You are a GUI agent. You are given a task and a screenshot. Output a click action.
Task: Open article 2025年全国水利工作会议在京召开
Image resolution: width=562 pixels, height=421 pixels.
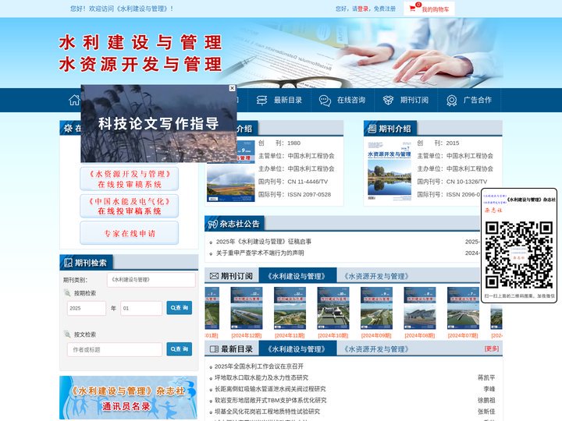click(x=259, y=366)
